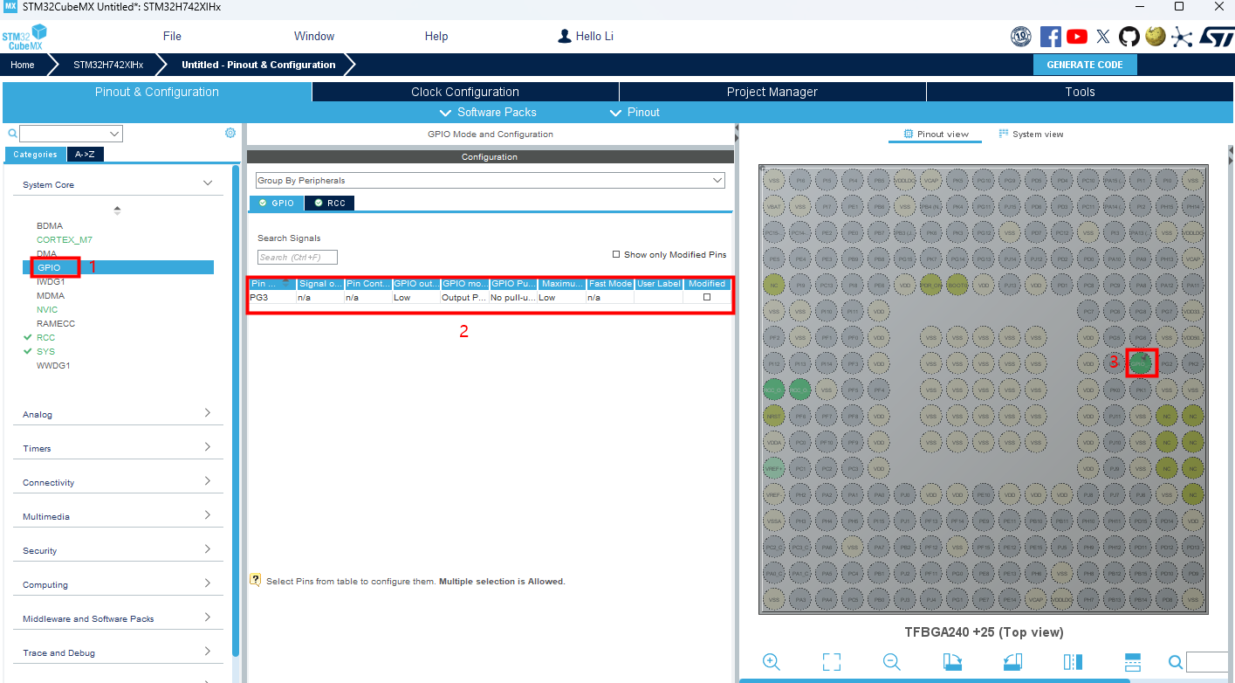Switch to the Tools tab

pos(1080,92)
